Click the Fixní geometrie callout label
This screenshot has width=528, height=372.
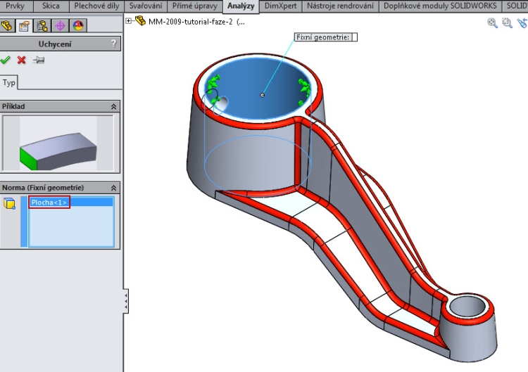(325, 37)
